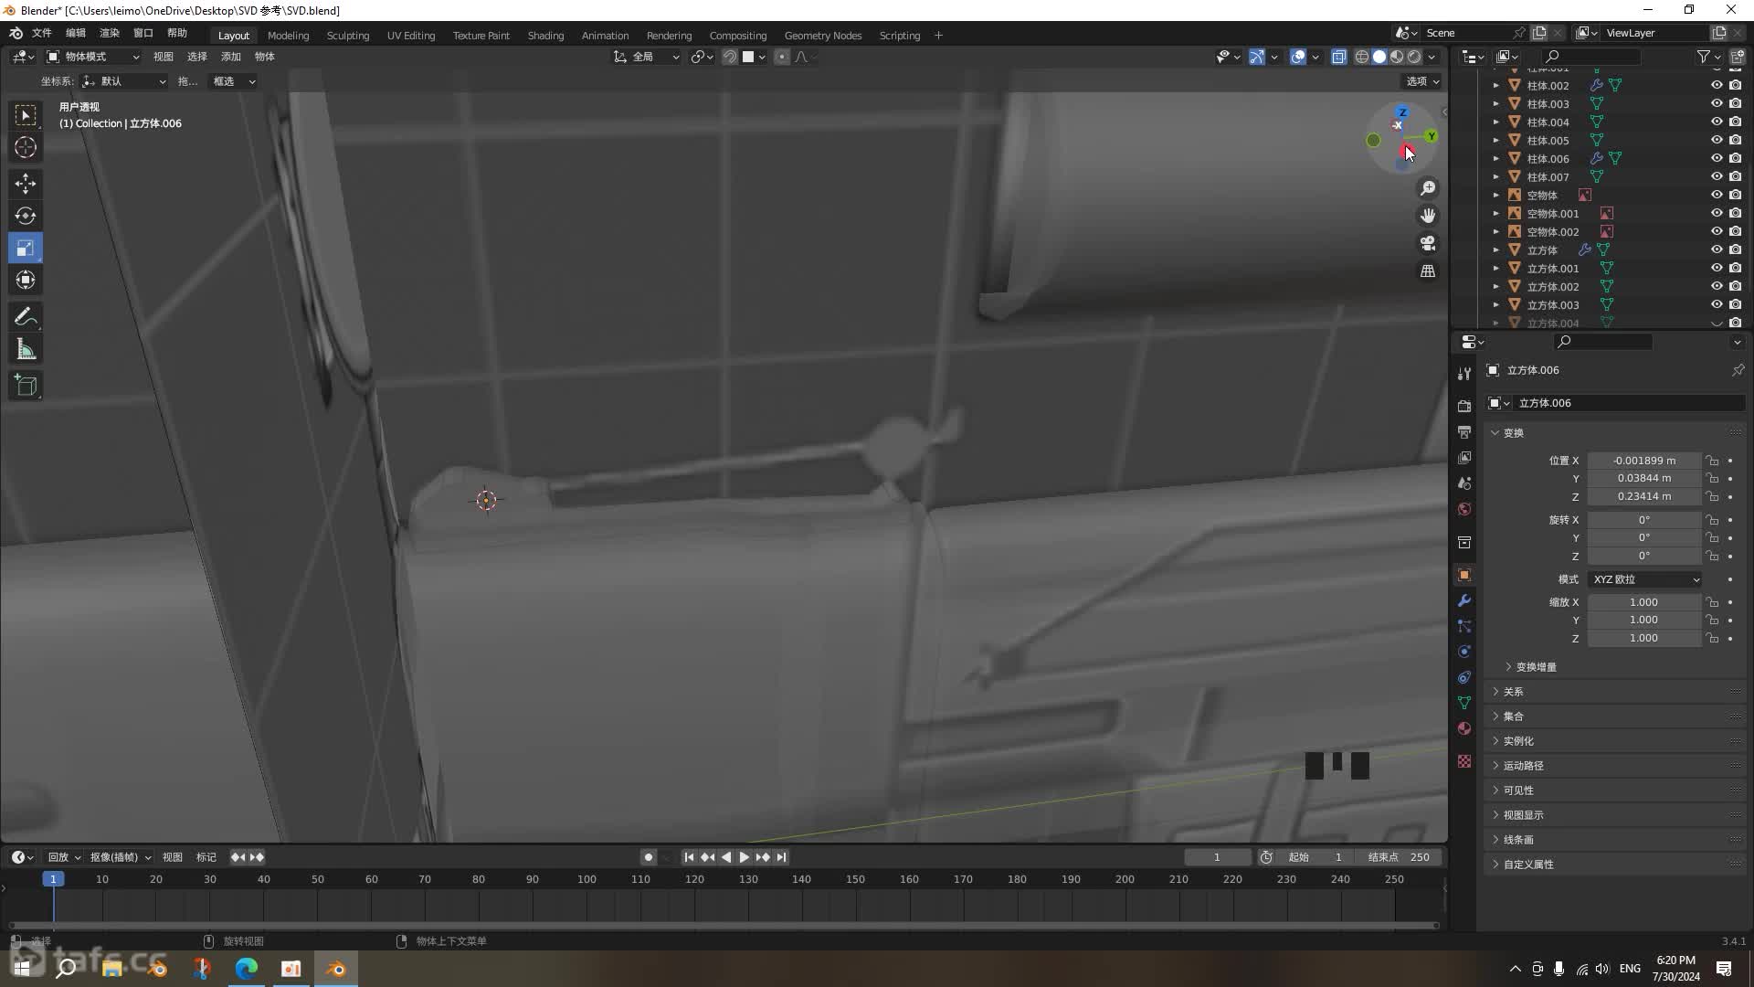Select the Transform tool
The image size is (1754, 987).
(26, 280)
